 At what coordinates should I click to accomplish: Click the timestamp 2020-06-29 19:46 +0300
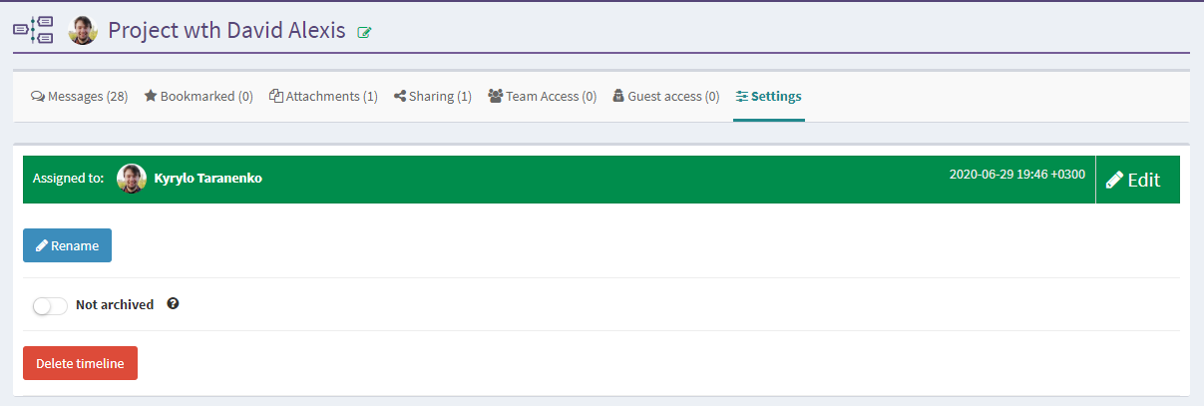pos(1017,174)
